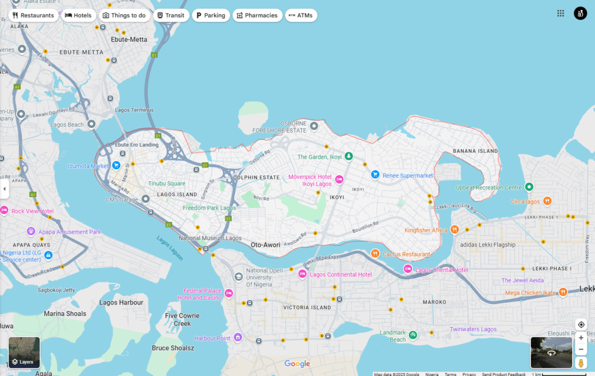Click Lagos Terminus station icon
The image size is (595, 376).
[110, 99]
